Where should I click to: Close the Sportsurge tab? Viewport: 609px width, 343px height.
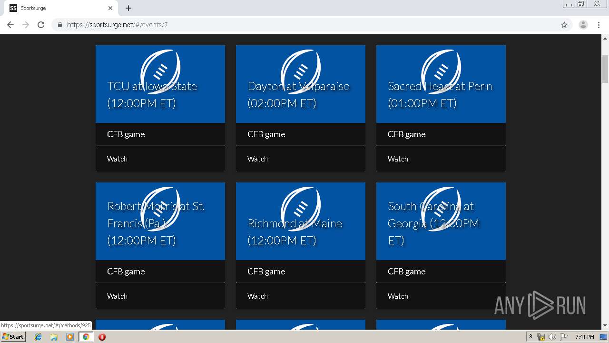(x=110, y=8)
